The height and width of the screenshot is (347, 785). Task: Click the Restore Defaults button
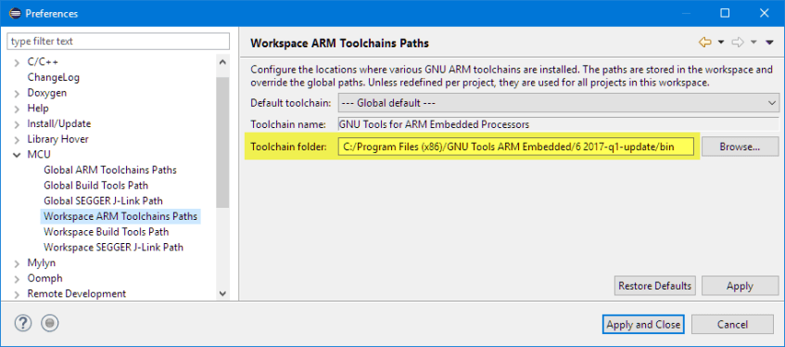click(654, 286)
